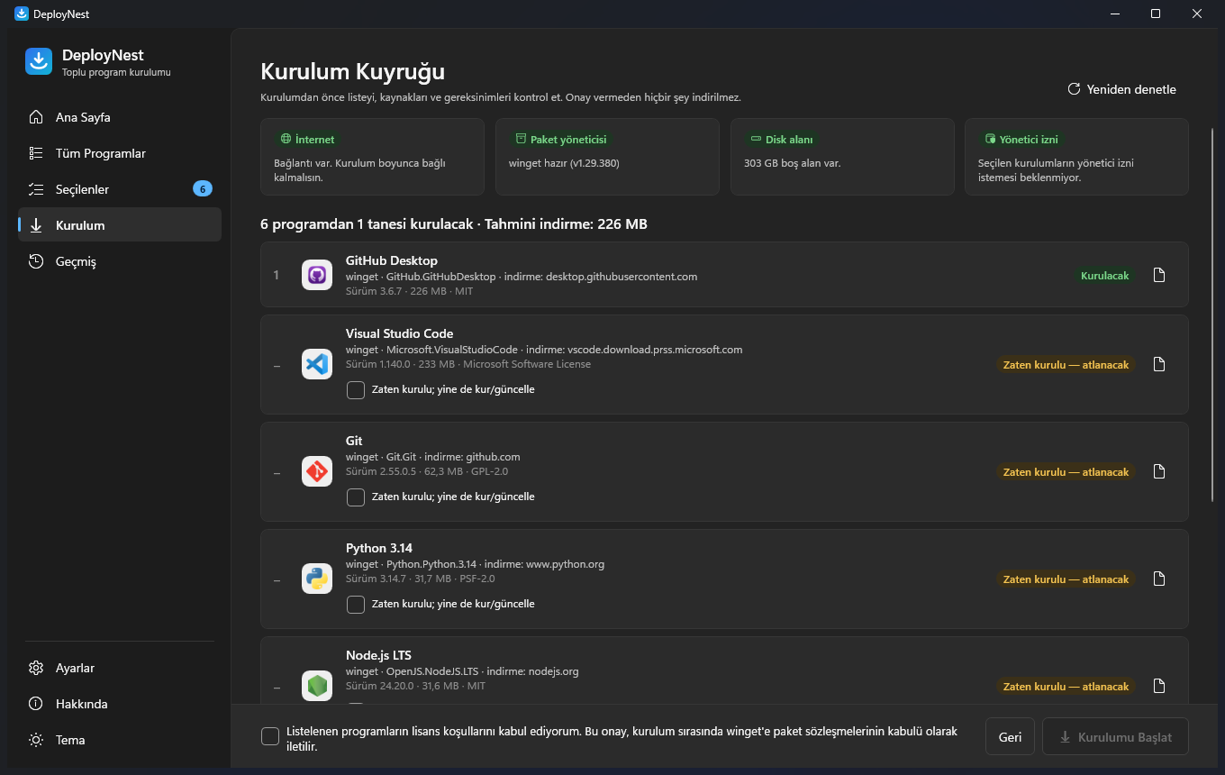Screen dimensions: 1225x775
Task: Click Zaten kurulu — atlanacak label for Node.js LTS
Action: (1066, 687)
